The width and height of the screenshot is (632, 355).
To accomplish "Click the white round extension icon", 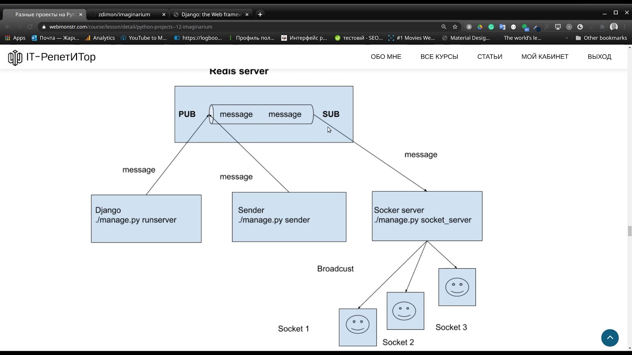I will [513, 27].
